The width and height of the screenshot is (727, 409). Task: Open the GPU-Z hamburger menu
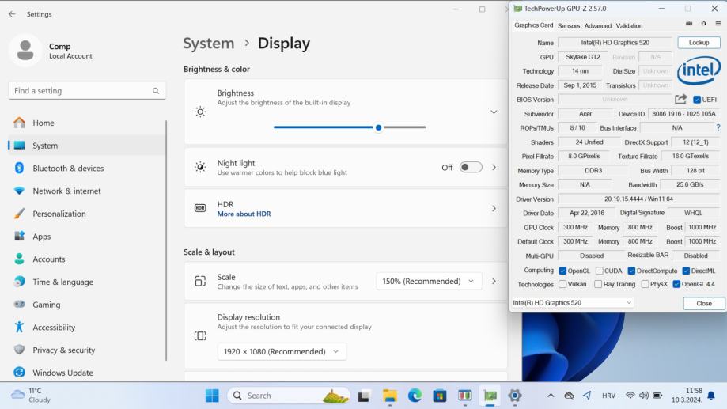coord(718,25)
